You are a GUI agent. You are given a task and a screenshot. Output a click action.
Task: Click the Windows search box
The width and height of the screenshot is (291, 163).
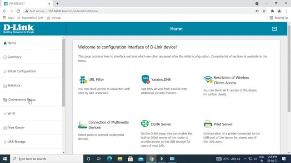point(46,159)
